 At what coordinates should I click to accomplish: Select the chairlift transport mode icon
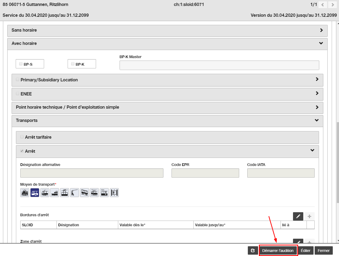click(x=74, y=192)
